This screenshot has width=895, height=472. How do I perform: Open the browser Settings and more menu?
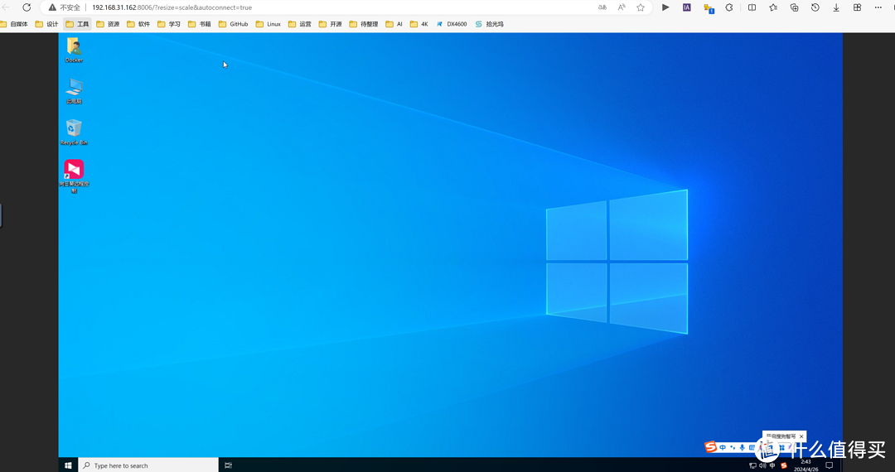point(878,7)
